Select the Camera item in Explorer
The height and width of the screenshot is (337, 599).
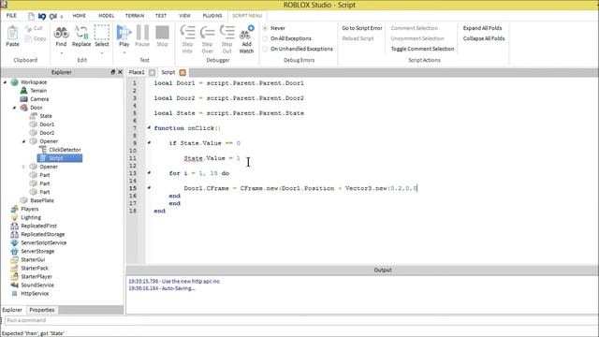[x=39, y=99]
